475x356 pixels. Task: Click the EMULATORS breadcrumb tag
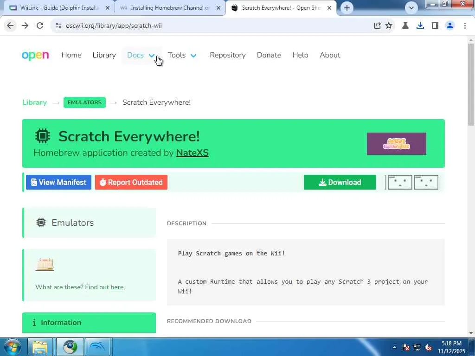[x=84, y=102]
